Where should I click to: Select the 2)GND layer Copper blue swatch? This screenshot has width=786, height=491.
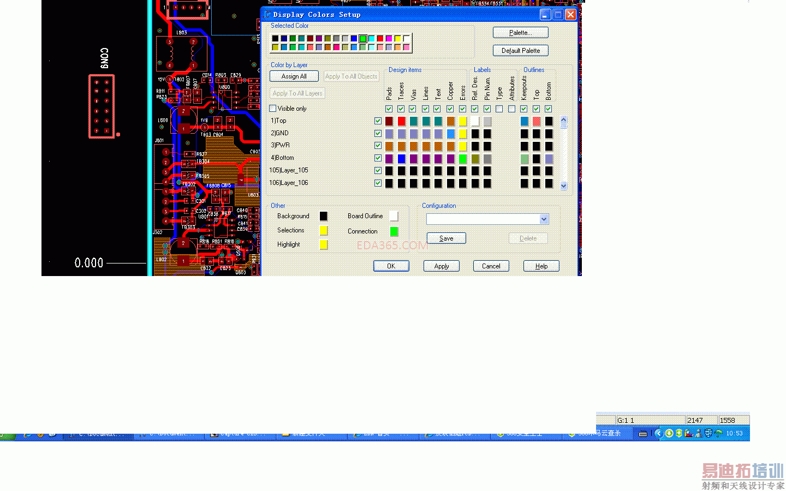(451, 134)
